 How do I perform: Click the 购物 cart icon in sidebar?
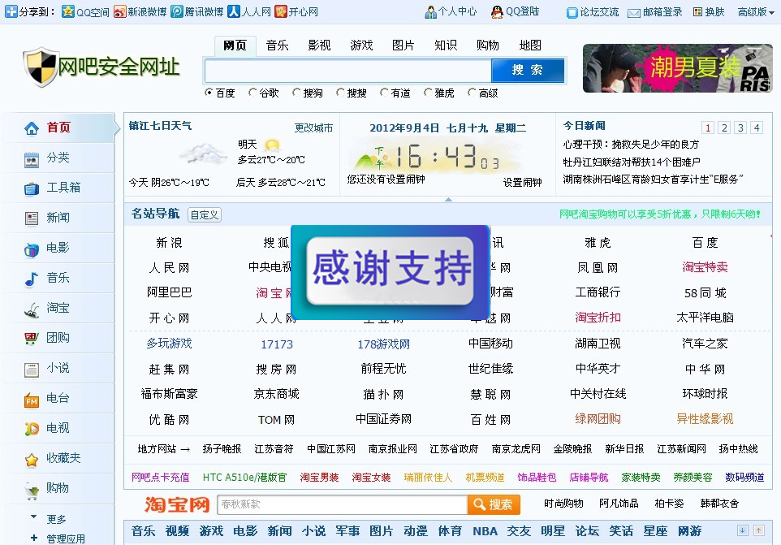click(32, 491)
